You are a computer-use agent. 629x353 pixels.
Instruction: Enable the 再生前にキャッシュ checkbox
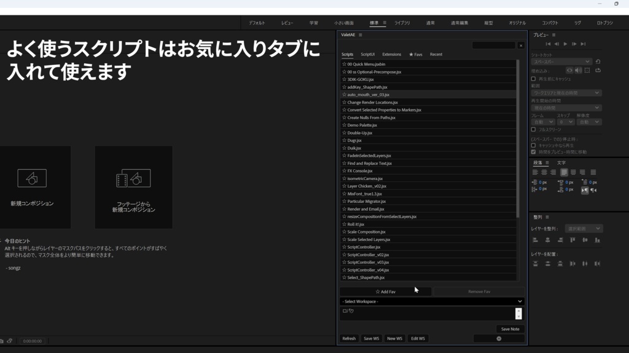point(532,78)
